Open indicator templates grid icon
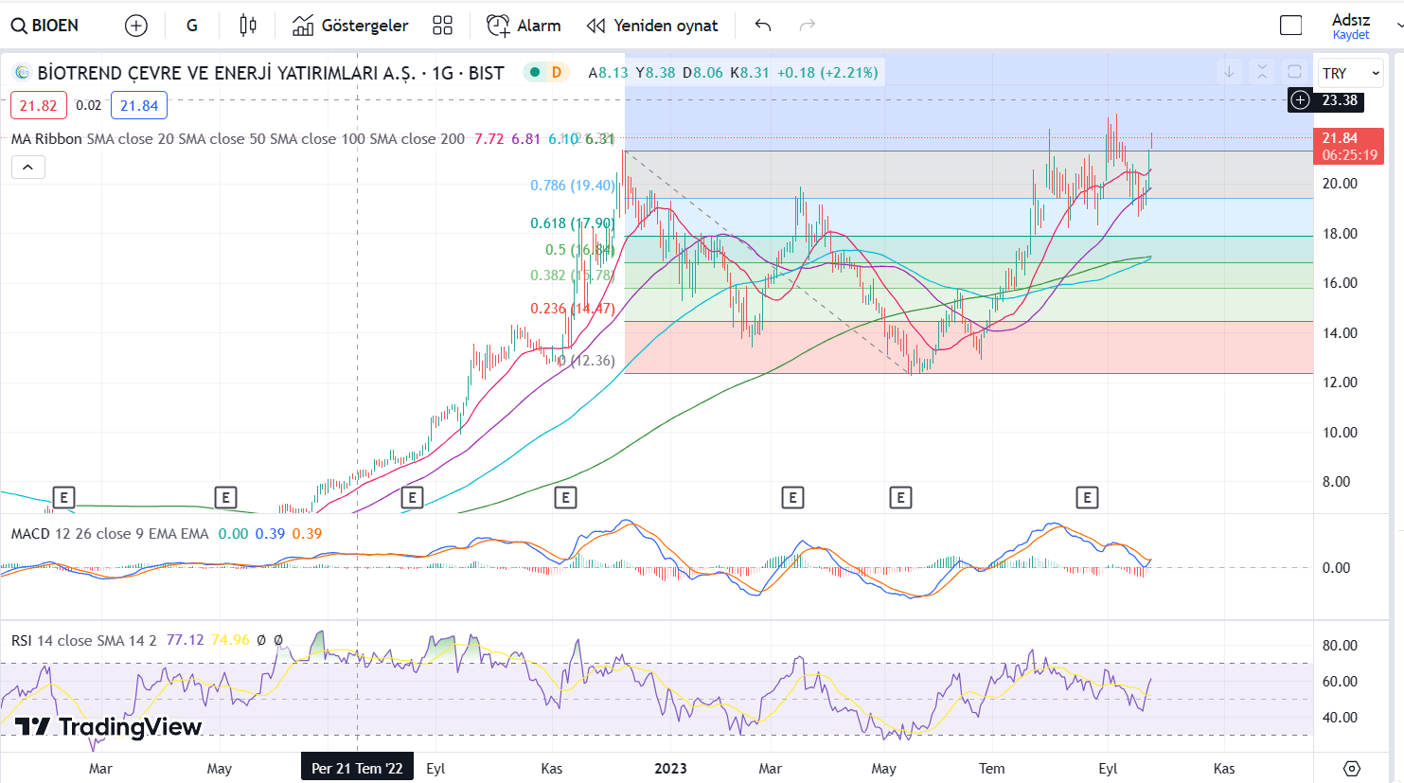This screenshot has width=1404, height=783. point(442,26)
